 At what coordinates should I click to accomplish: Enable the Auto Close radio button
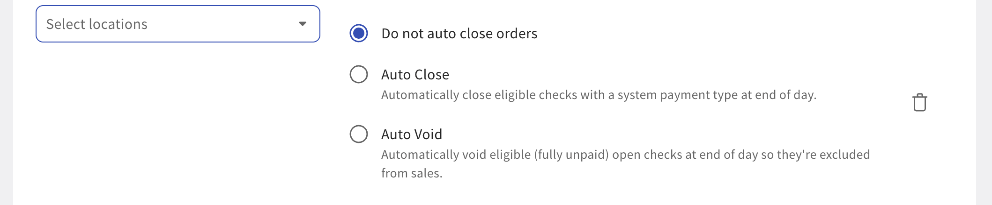coord(359,74)
